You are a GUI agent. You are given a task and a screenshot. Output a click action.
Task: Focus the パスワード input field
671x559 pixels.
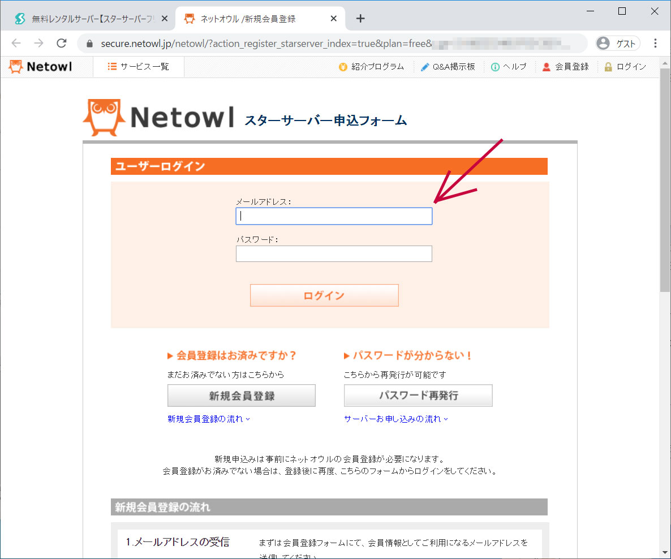[334, 254]
